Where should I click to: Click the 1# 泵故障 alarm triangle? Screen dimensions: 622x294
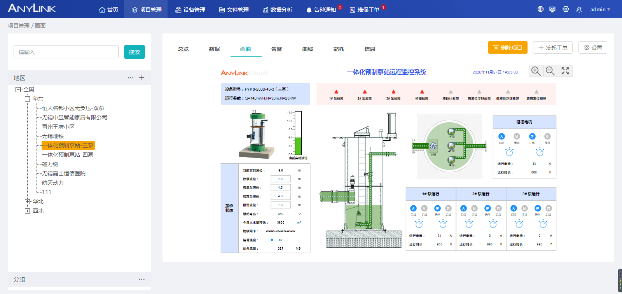(x=336, y=92)
